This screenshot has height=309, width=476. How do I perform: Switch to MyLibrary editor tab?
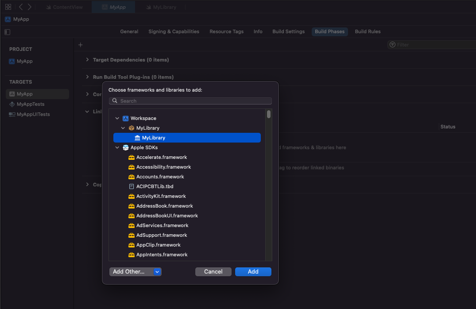(161, 7)
